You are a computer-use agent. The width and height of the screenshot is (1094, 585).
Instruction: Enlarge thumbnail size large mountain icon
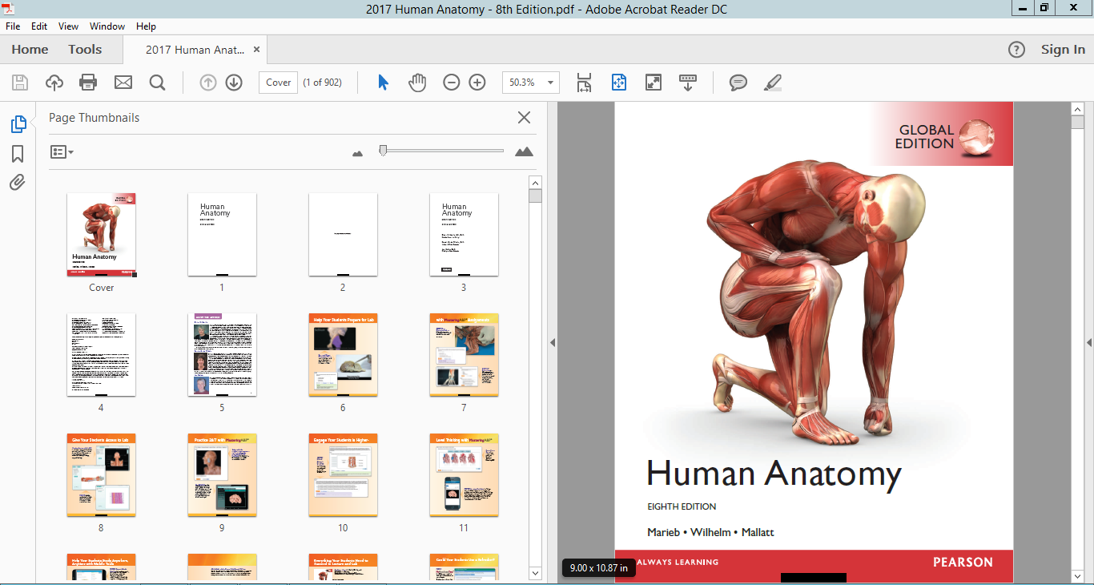click(524, 151)
